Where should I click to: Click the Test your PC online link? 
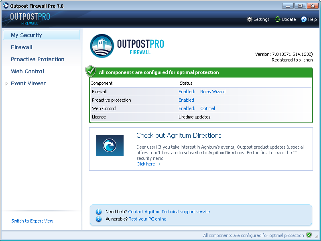click(x=148, y=219)
